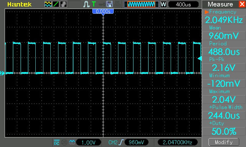Select the Pk-Pk measurement item
This screenshot has width=246, height=147.
[217, 59]
